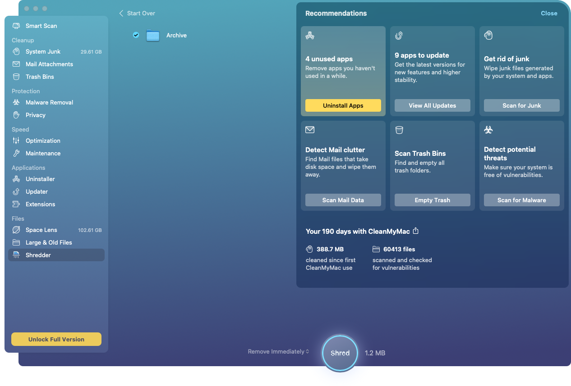Click the System Junk icon in sidebar

tap(16, 52)
